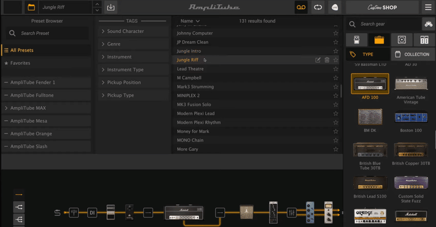Load the Lead Theatre preset
436x227 pixels.
point(190,69)
